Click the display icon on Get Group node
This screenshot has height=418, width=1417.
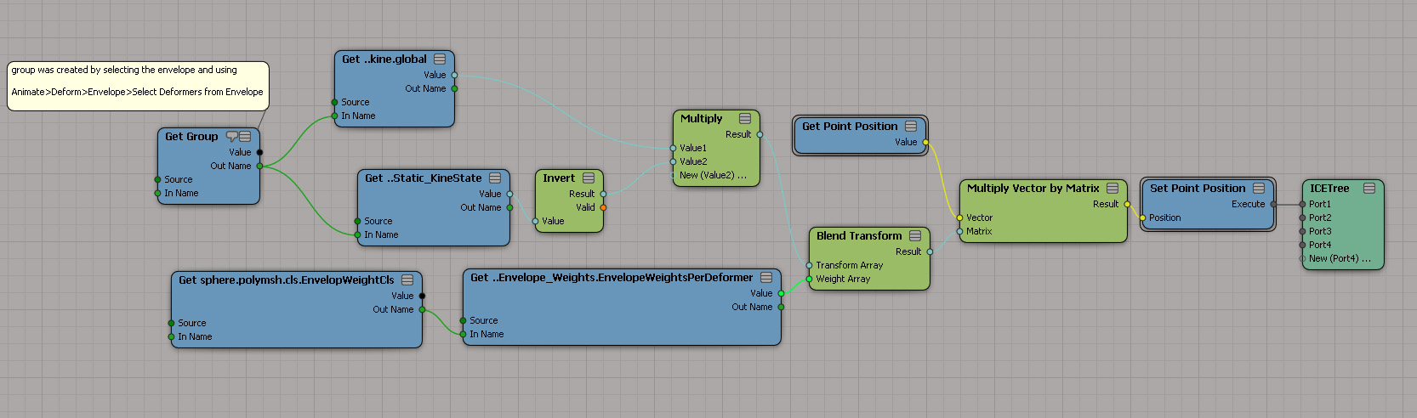245,136
